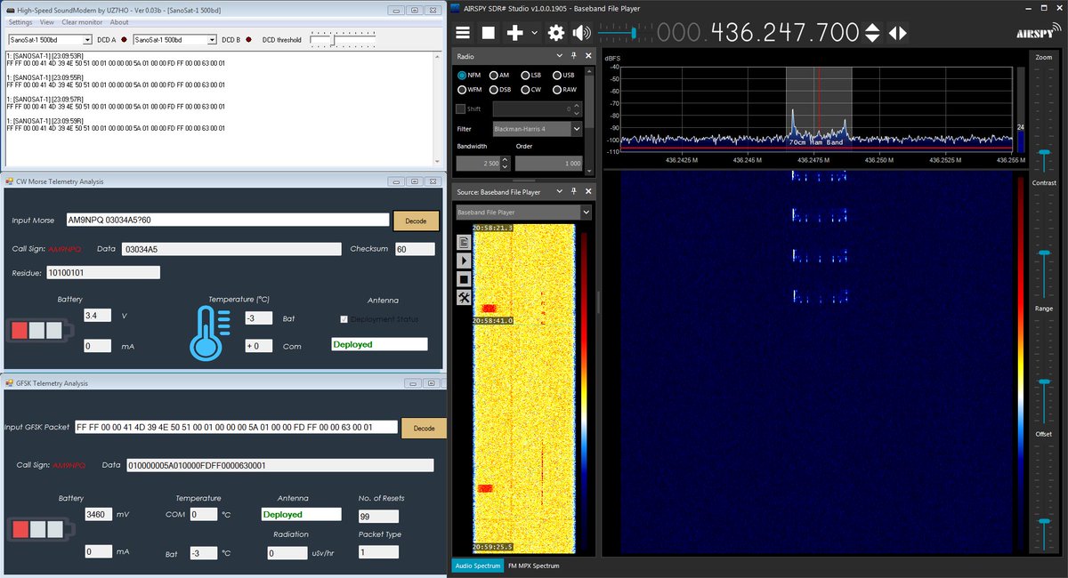This screenshot has width=1068, height=578.
Task: Click the plus new-slice icon in SDR#
Action: (514, 33)
